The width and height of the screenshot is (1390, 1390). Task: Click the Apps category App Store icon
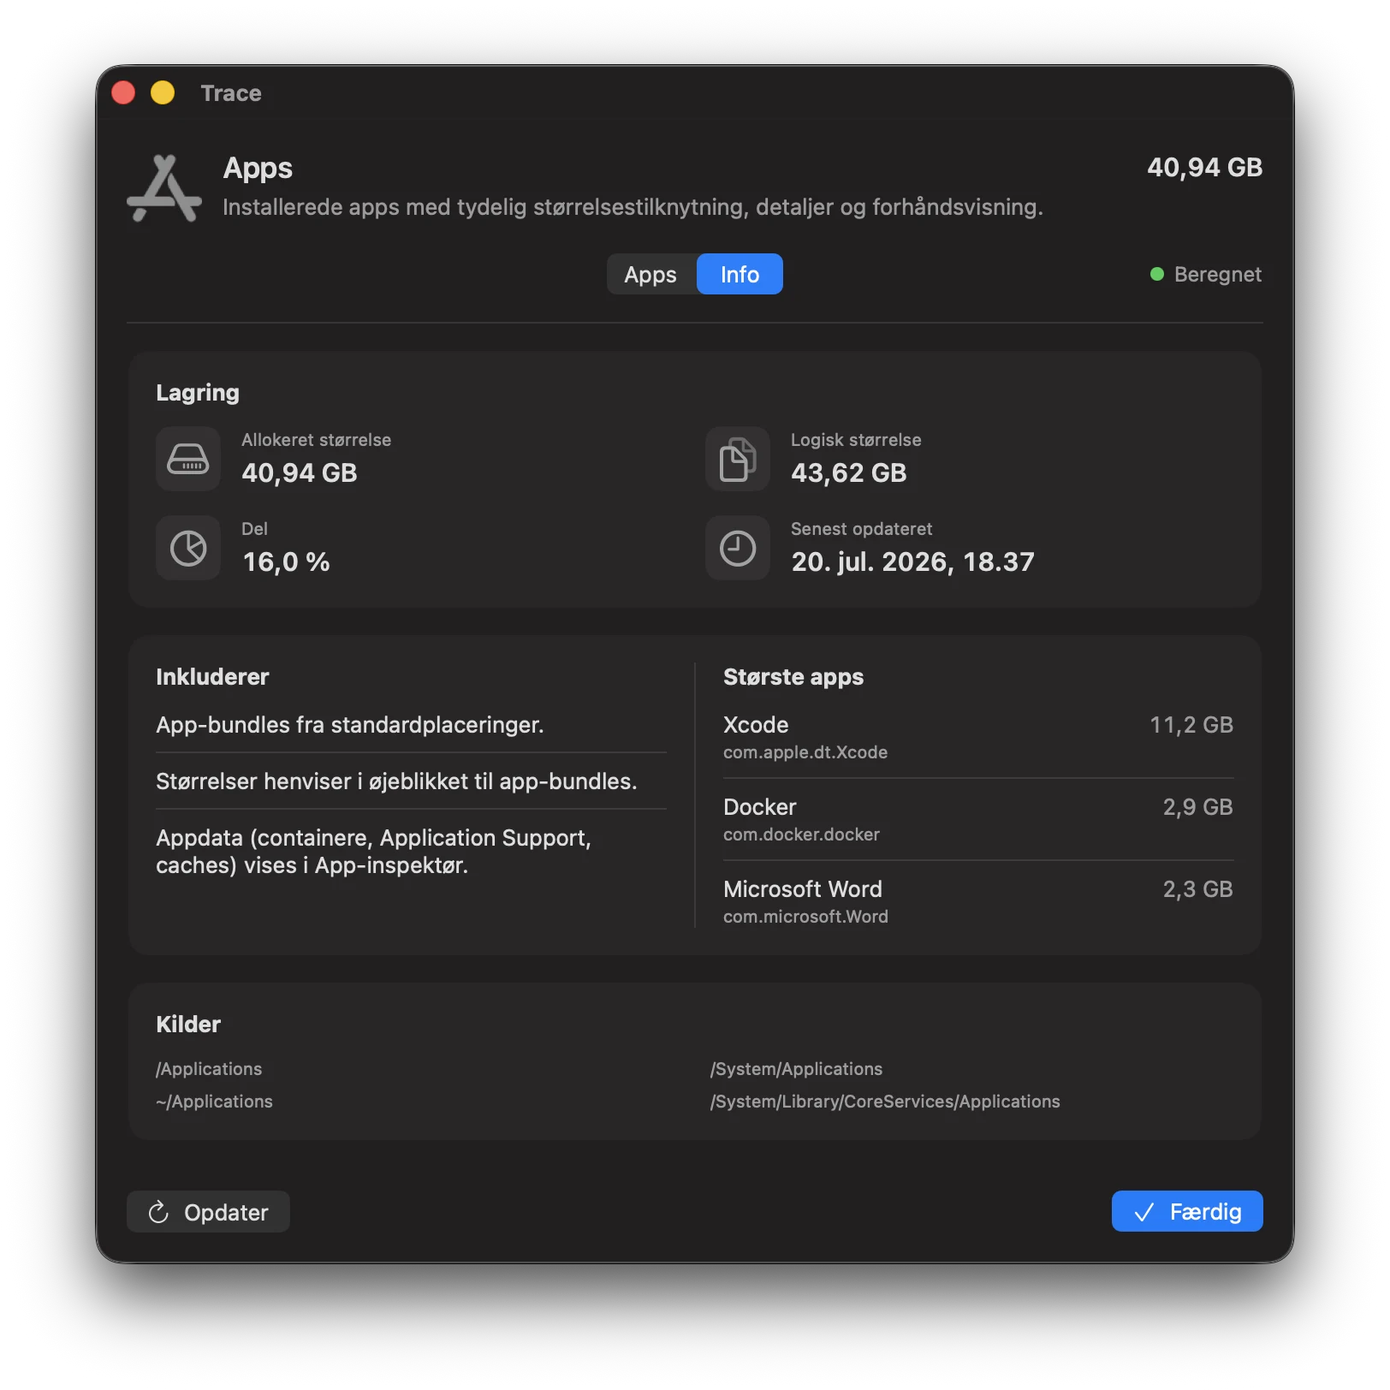164,188
